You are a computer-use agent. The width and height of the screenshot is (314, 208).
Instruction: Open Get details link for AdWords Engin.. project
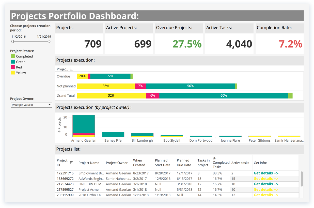click(266, 179)
